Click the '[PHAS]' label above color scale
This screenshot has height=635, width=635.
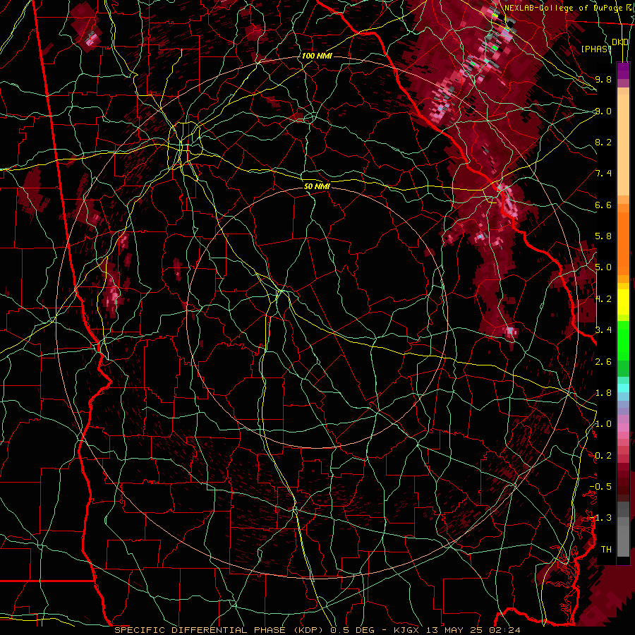click(x=596, y=49)
